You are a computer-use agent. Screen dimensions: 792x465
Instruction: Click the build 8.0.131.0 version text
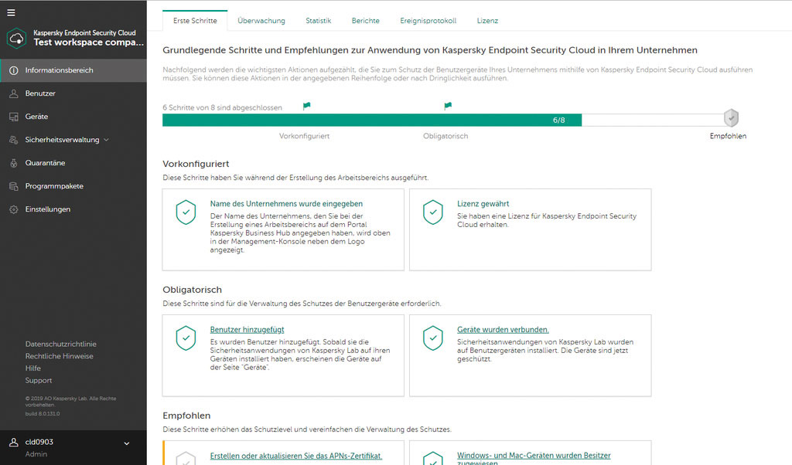pyautogui.click(x=43, y=413)
